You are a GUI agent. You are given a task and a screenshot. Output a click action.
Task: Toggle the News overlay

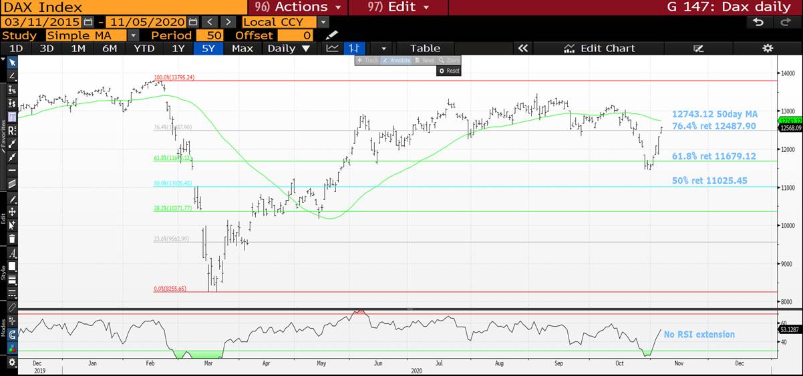[424, 60]
